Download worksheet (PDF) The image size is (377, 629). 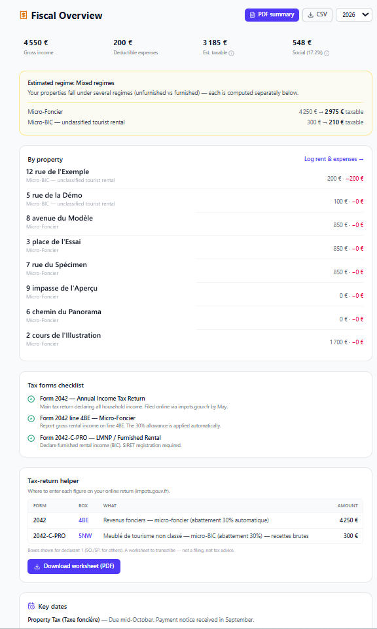[74, 566]
